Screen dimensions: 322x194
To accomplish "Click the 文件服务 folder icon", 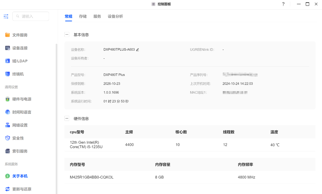I will pos(8,35).
